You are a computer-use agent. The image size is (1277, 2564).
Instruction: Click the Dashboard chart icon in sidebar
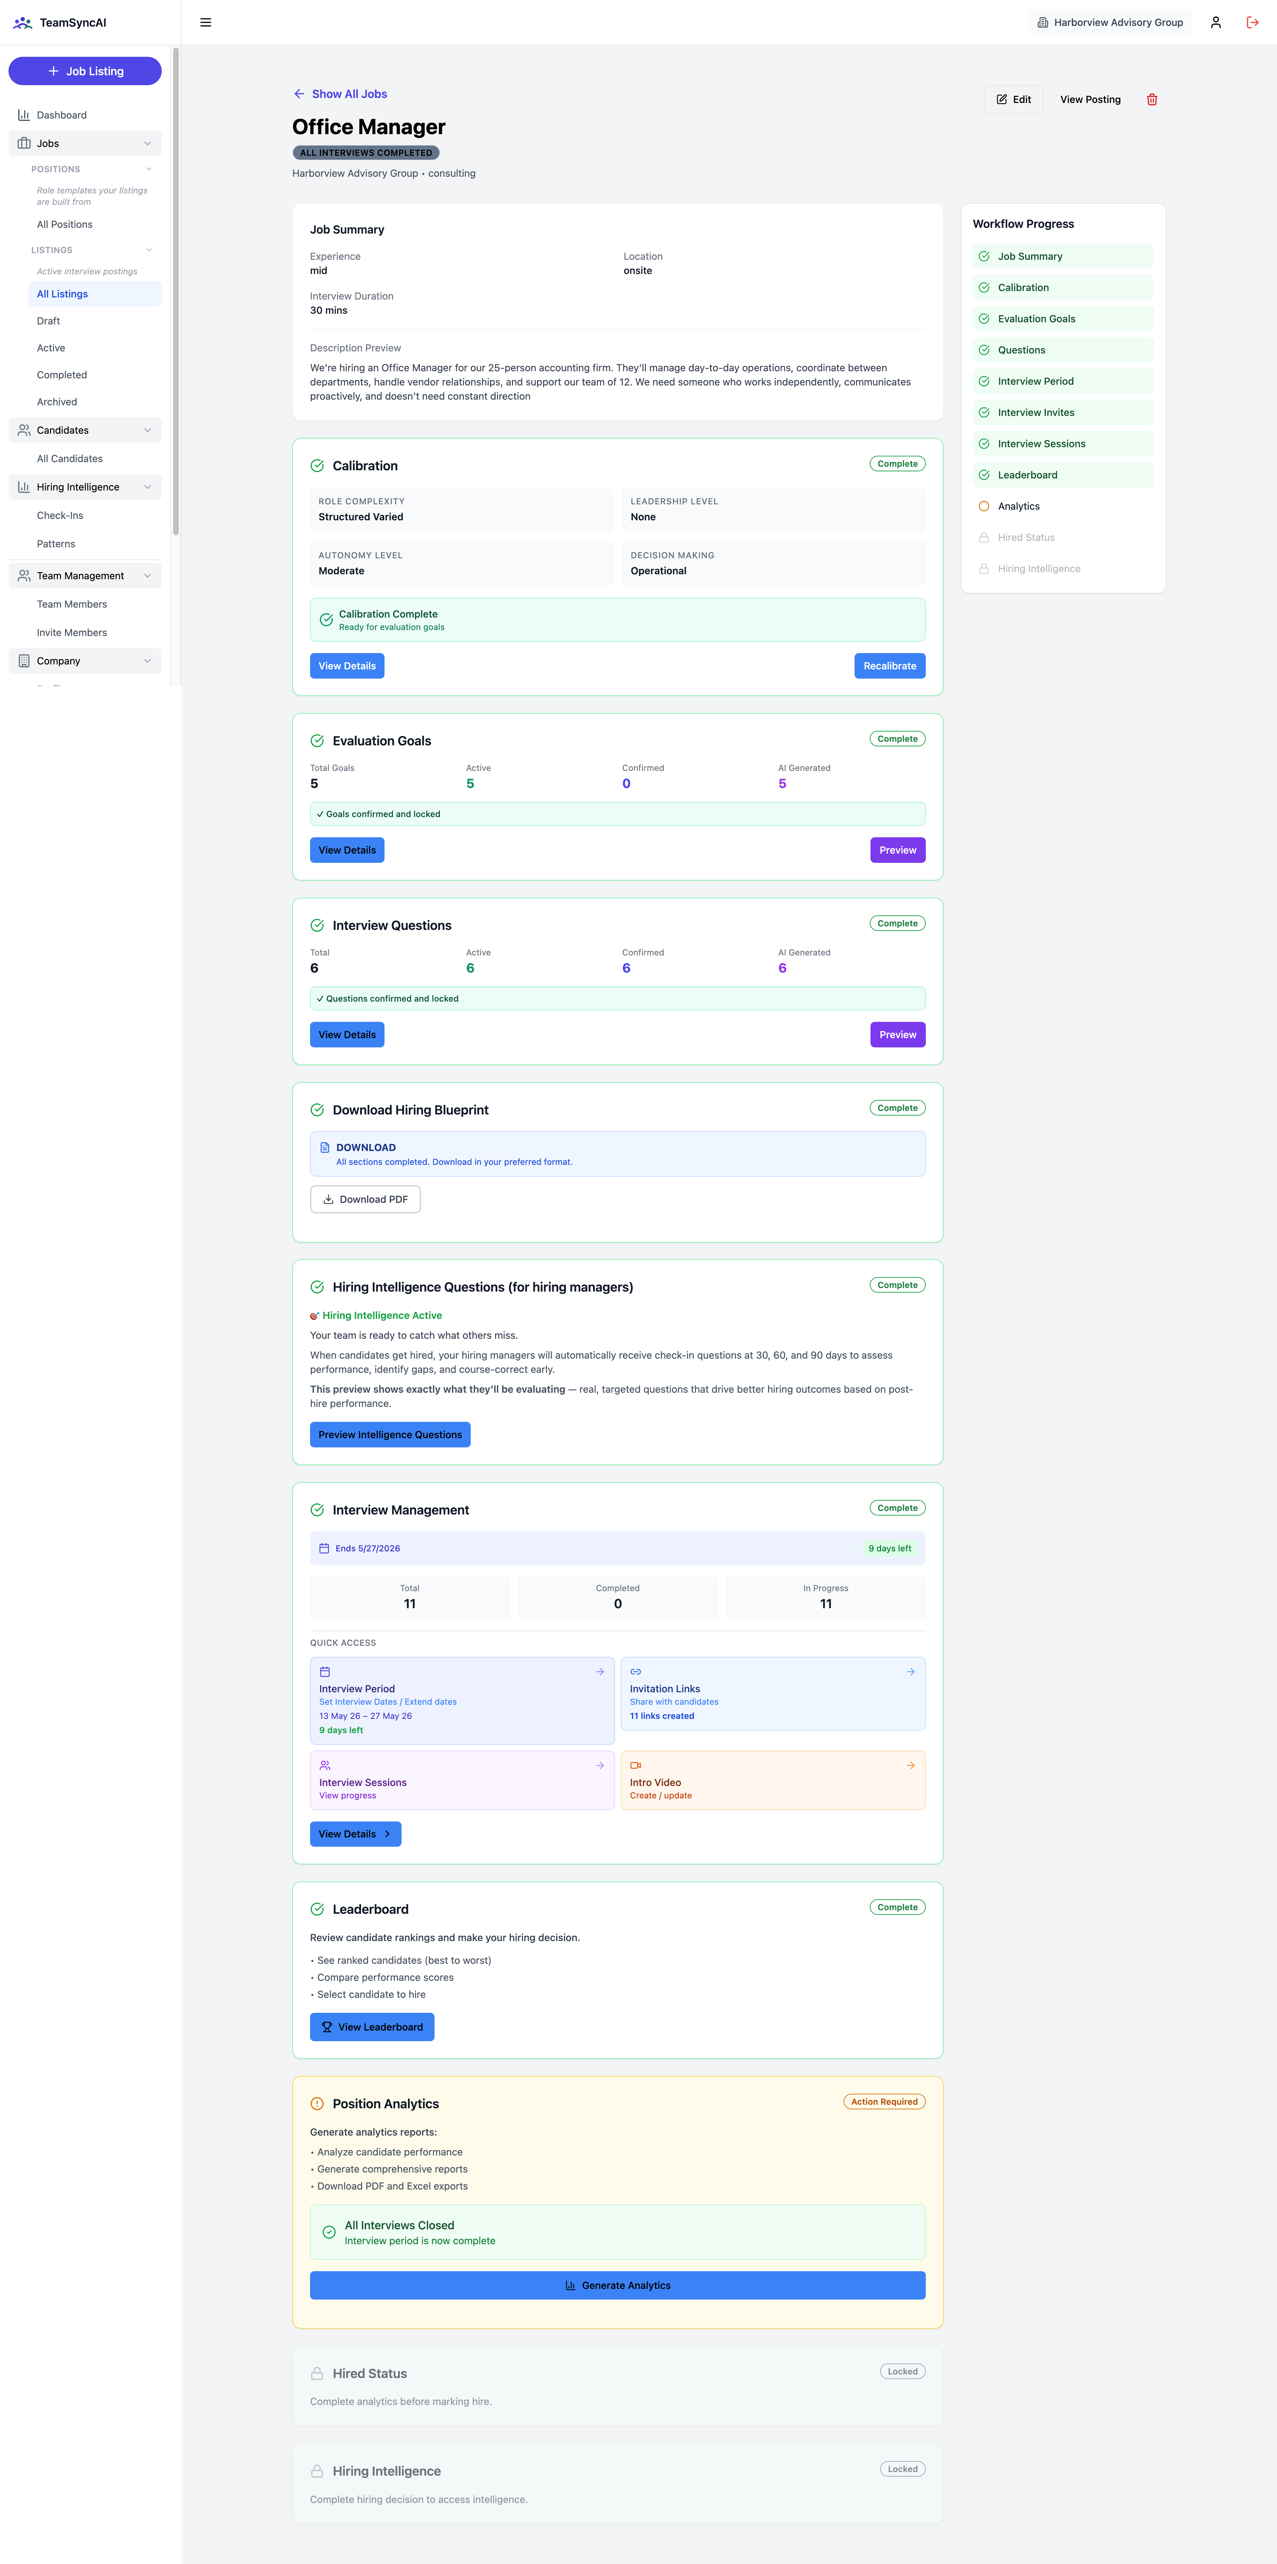point(24,115)
